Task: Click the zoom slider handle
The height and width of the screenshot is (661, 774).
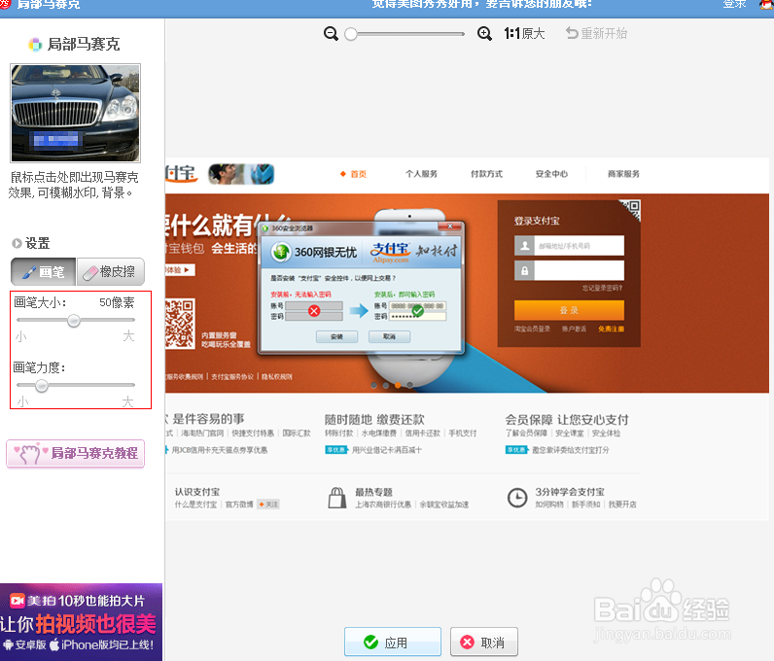Action: pyautogui.click(x=350, y=34)
